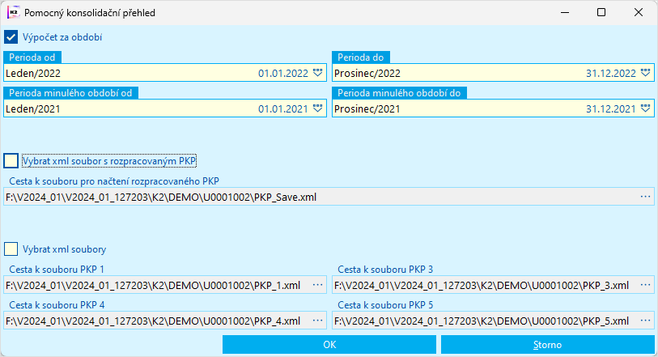This screenshot has width=658, height=357.
Task: Select the Leden/2021 period field
Action: tap(165, 108)
